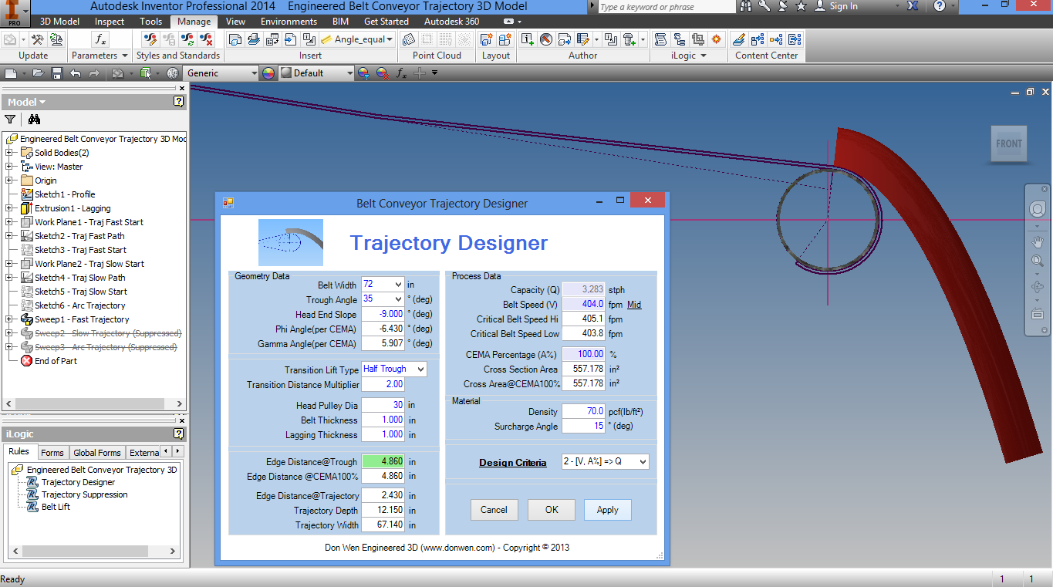Click the appearance color wheel swatch

pyautogui.click(x=268, y=73)
